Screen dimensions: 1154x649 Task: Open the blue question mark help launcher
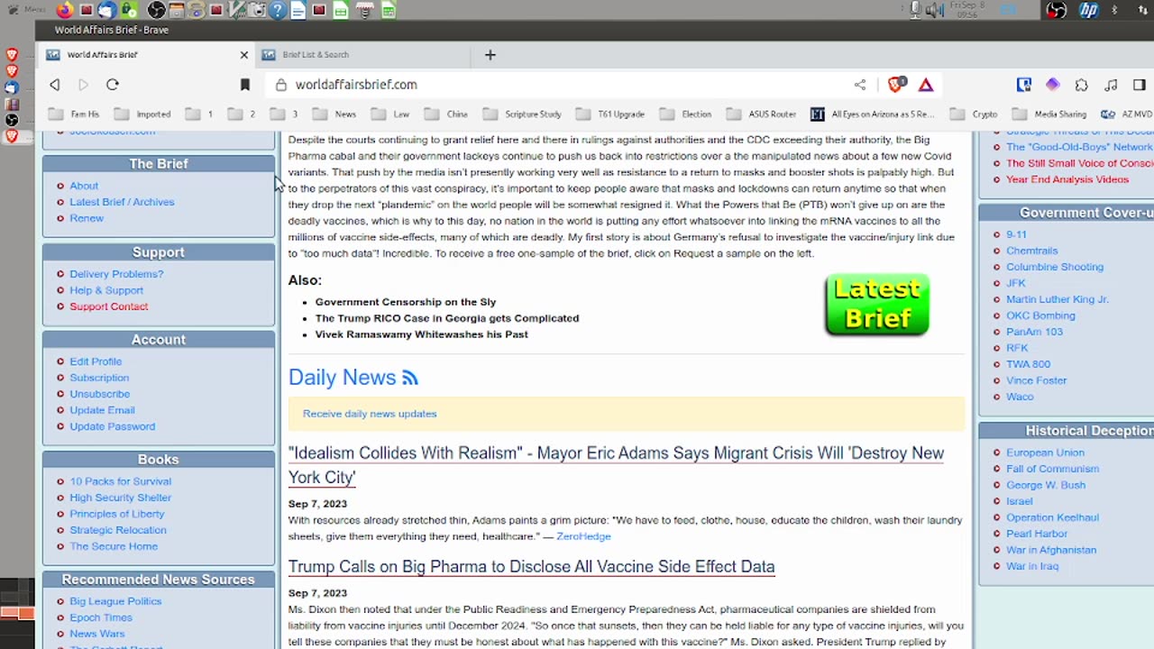coord(278,10)
